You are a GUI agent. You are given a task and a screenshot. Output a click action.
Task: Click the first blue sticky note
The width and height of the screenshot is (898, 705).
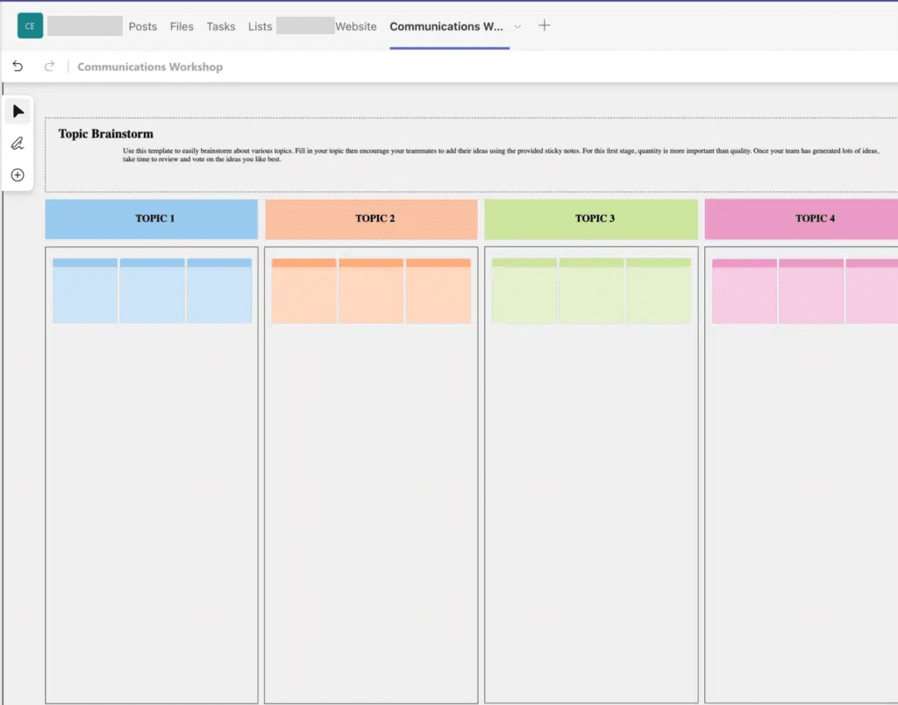pos(85,291)
